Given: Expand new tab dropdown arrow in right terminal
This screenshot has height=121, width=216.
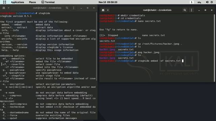Looking at the screenshot, I should [x=108, y=10].
